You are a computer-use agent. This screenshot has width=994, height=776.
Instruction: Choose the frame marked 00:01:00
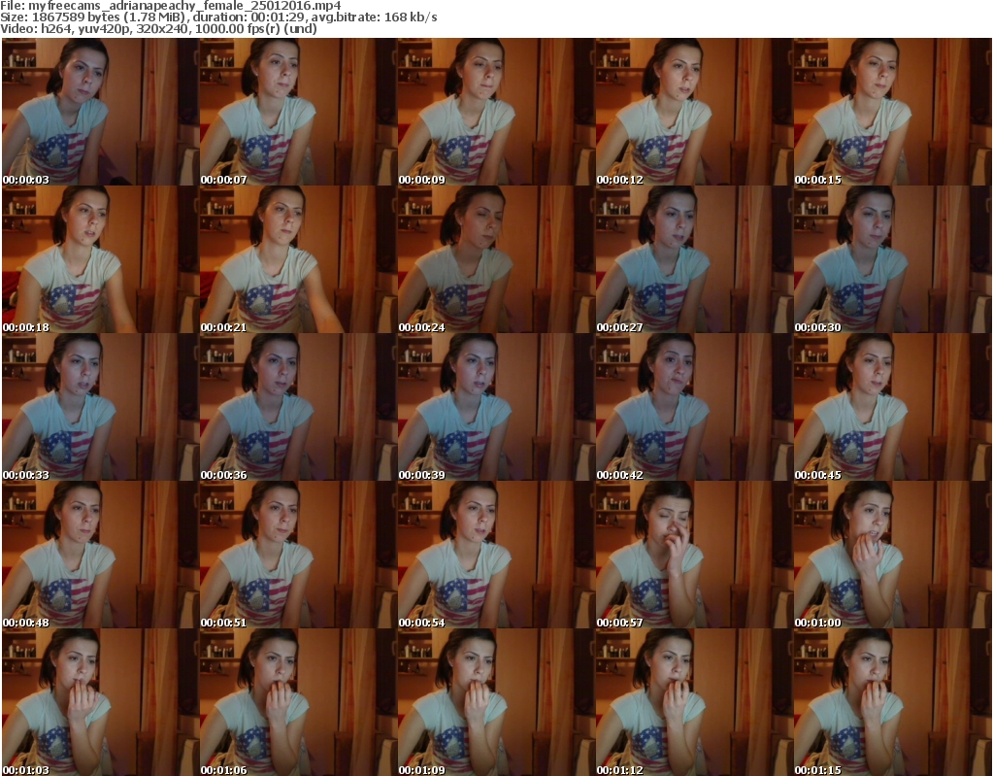[x=892, y=555]
